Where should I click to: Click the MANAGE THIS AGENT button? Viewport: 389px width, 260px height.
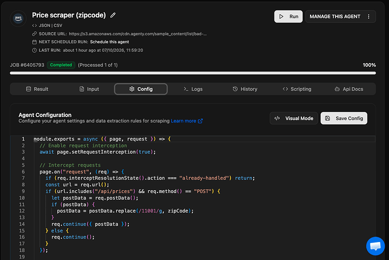coord(335,16)
